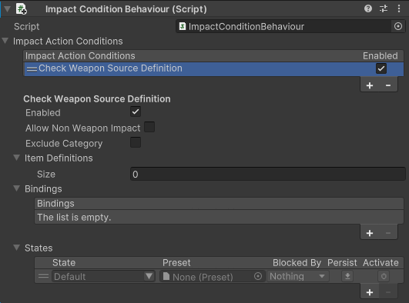Click Activate power icon on Default state

tap(384, 276)
